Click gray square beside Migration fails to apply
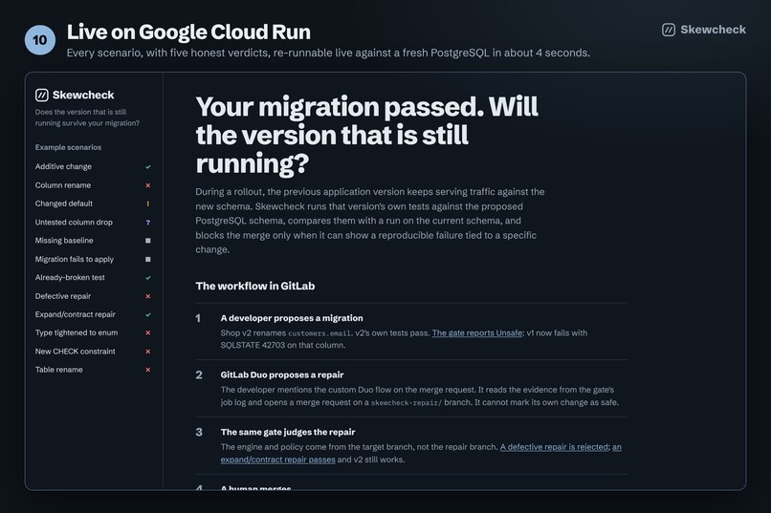 147,259
